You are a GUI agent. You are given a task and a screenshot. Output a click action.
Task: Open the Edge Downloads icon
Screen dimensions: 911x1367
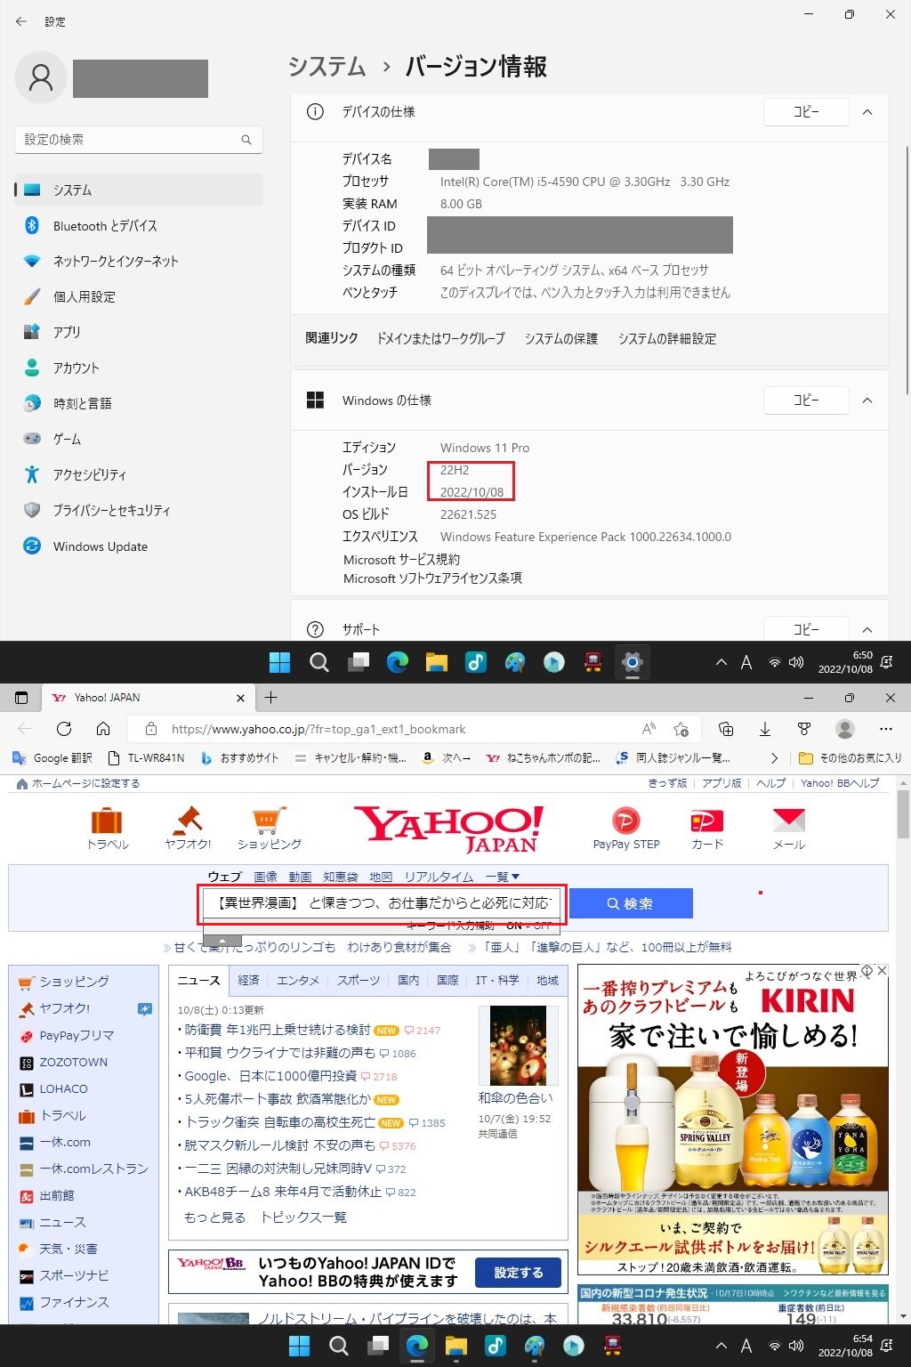765,729
